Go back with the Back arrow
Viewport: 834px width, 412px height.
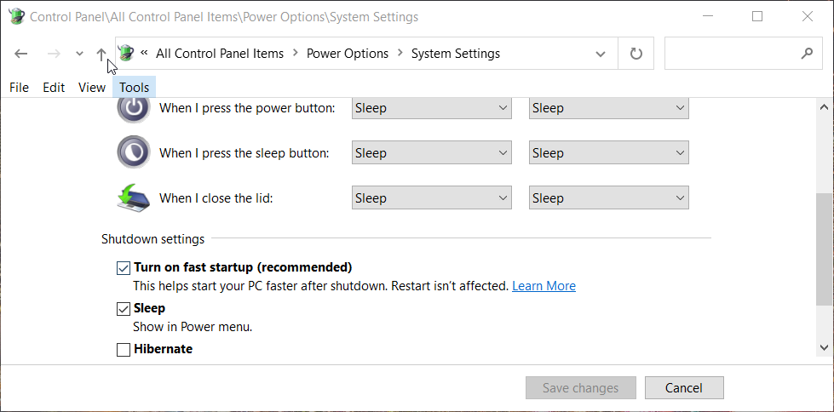20,54
